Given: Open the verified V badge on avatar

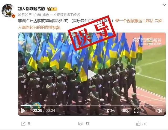Looking at the screenshot, I should [x=13, y=16].
